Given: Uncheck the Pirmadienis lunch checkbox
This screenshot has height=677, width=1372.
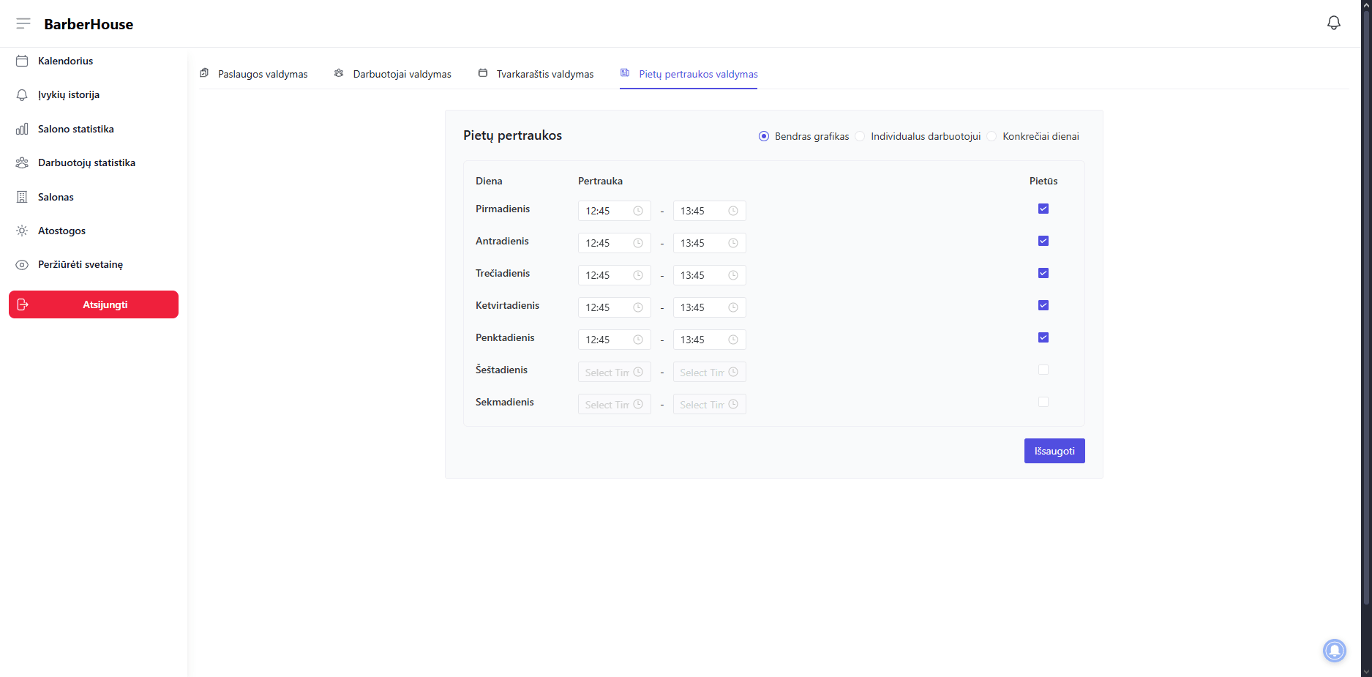Looking at the screenshot, I should [x=1043, y=209].
